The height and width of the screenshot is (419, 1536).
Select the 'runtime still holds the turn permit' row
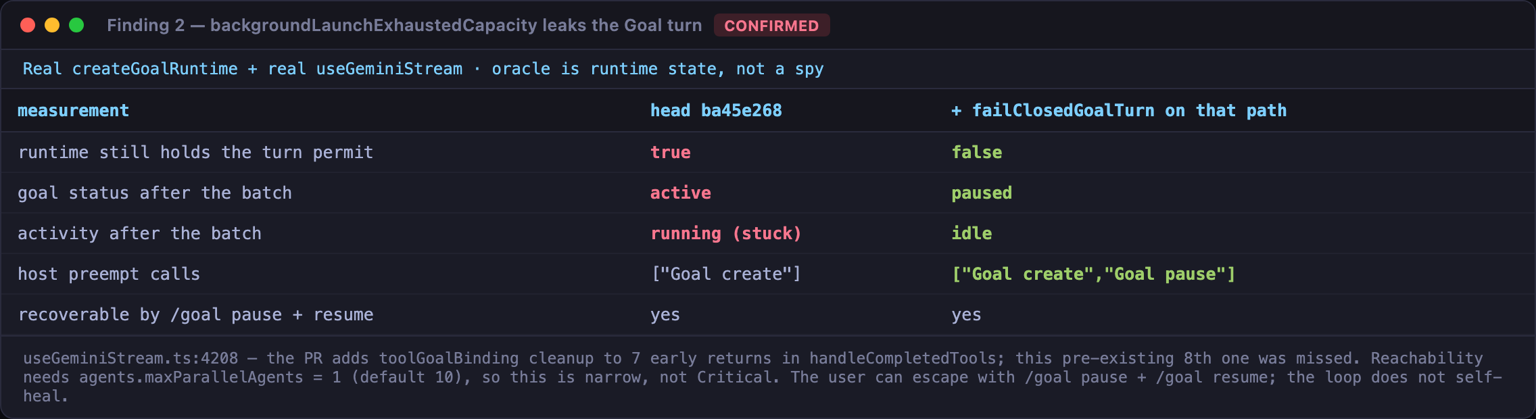[768, 152]
